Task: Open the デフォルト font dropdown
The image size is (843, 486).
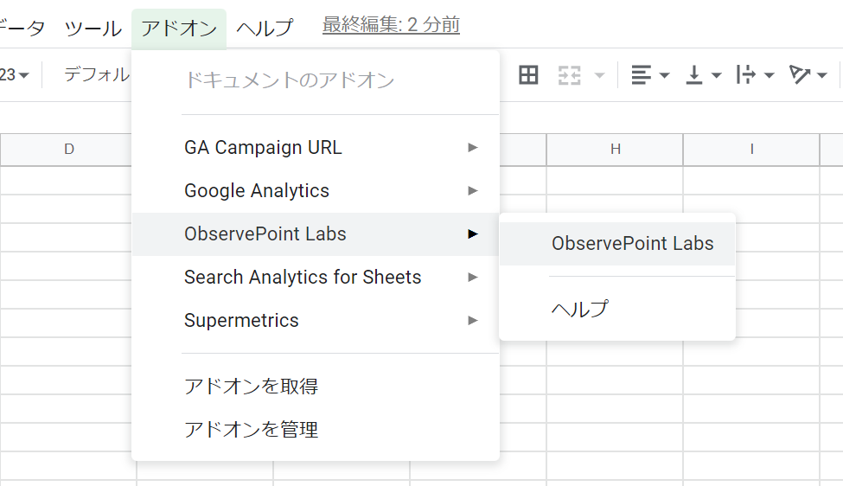Action: point(97,74)
